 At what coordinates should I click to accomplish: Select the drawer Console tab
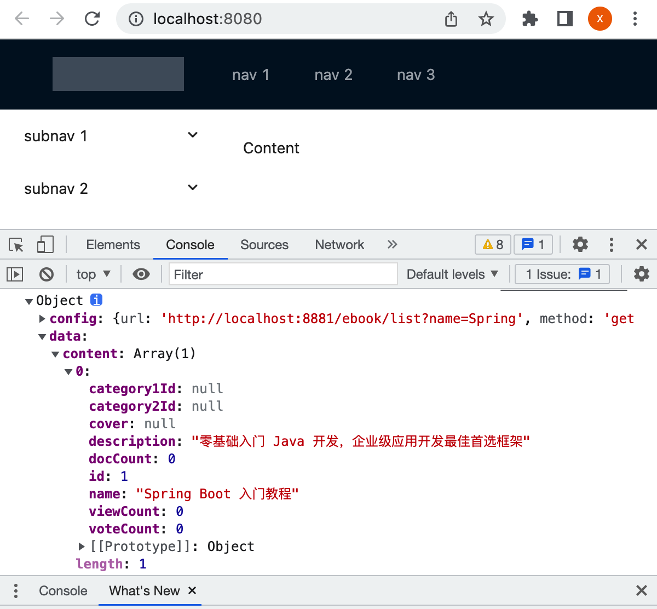[x=63, y=590]
